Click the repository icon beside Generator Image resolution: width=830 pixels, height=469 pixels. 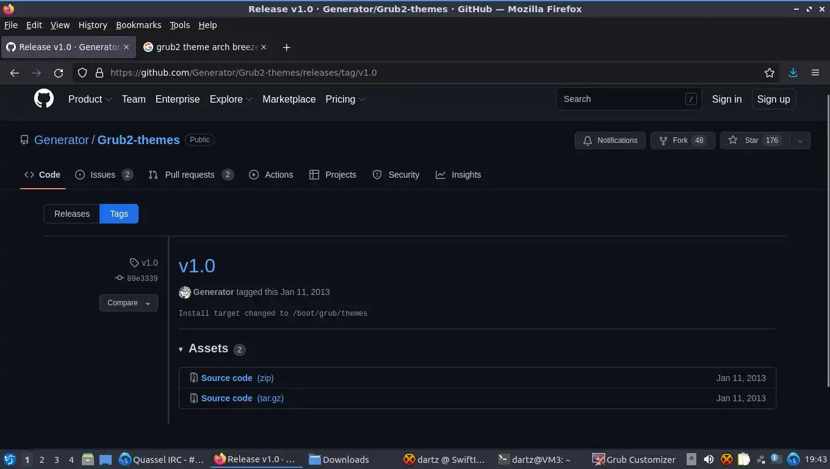24,140
